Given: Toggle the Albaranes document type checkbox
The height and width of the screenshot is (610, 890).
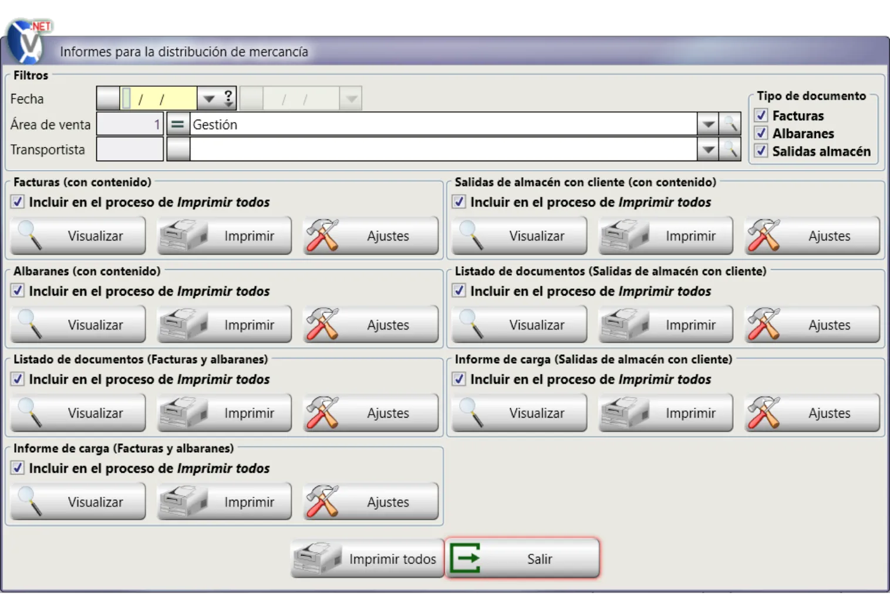Looking at the screenshot, I should click(x=761, y=133).
